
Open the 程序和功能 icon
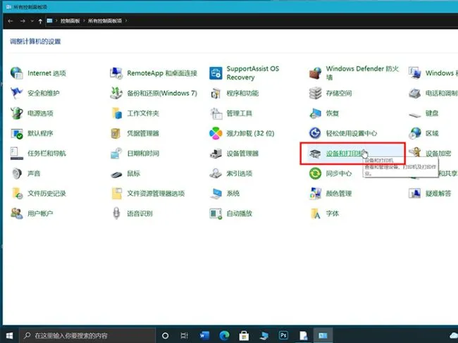pyautogui.click(x=216, y=93)
